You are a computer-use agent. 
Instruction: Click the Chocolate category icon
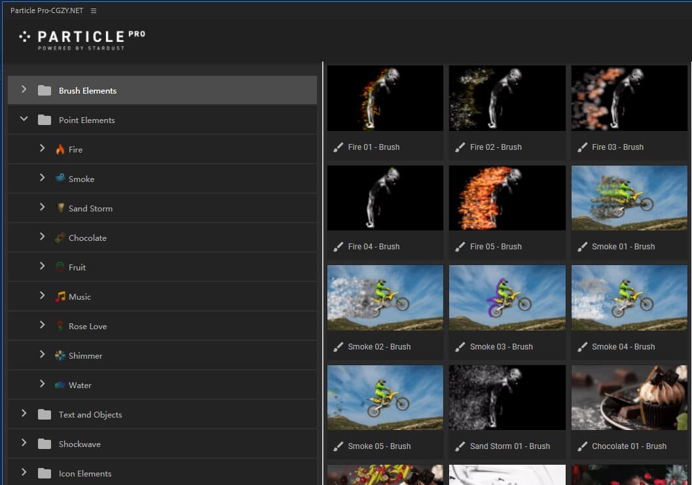pyautogui.click(x=60, y=238)
